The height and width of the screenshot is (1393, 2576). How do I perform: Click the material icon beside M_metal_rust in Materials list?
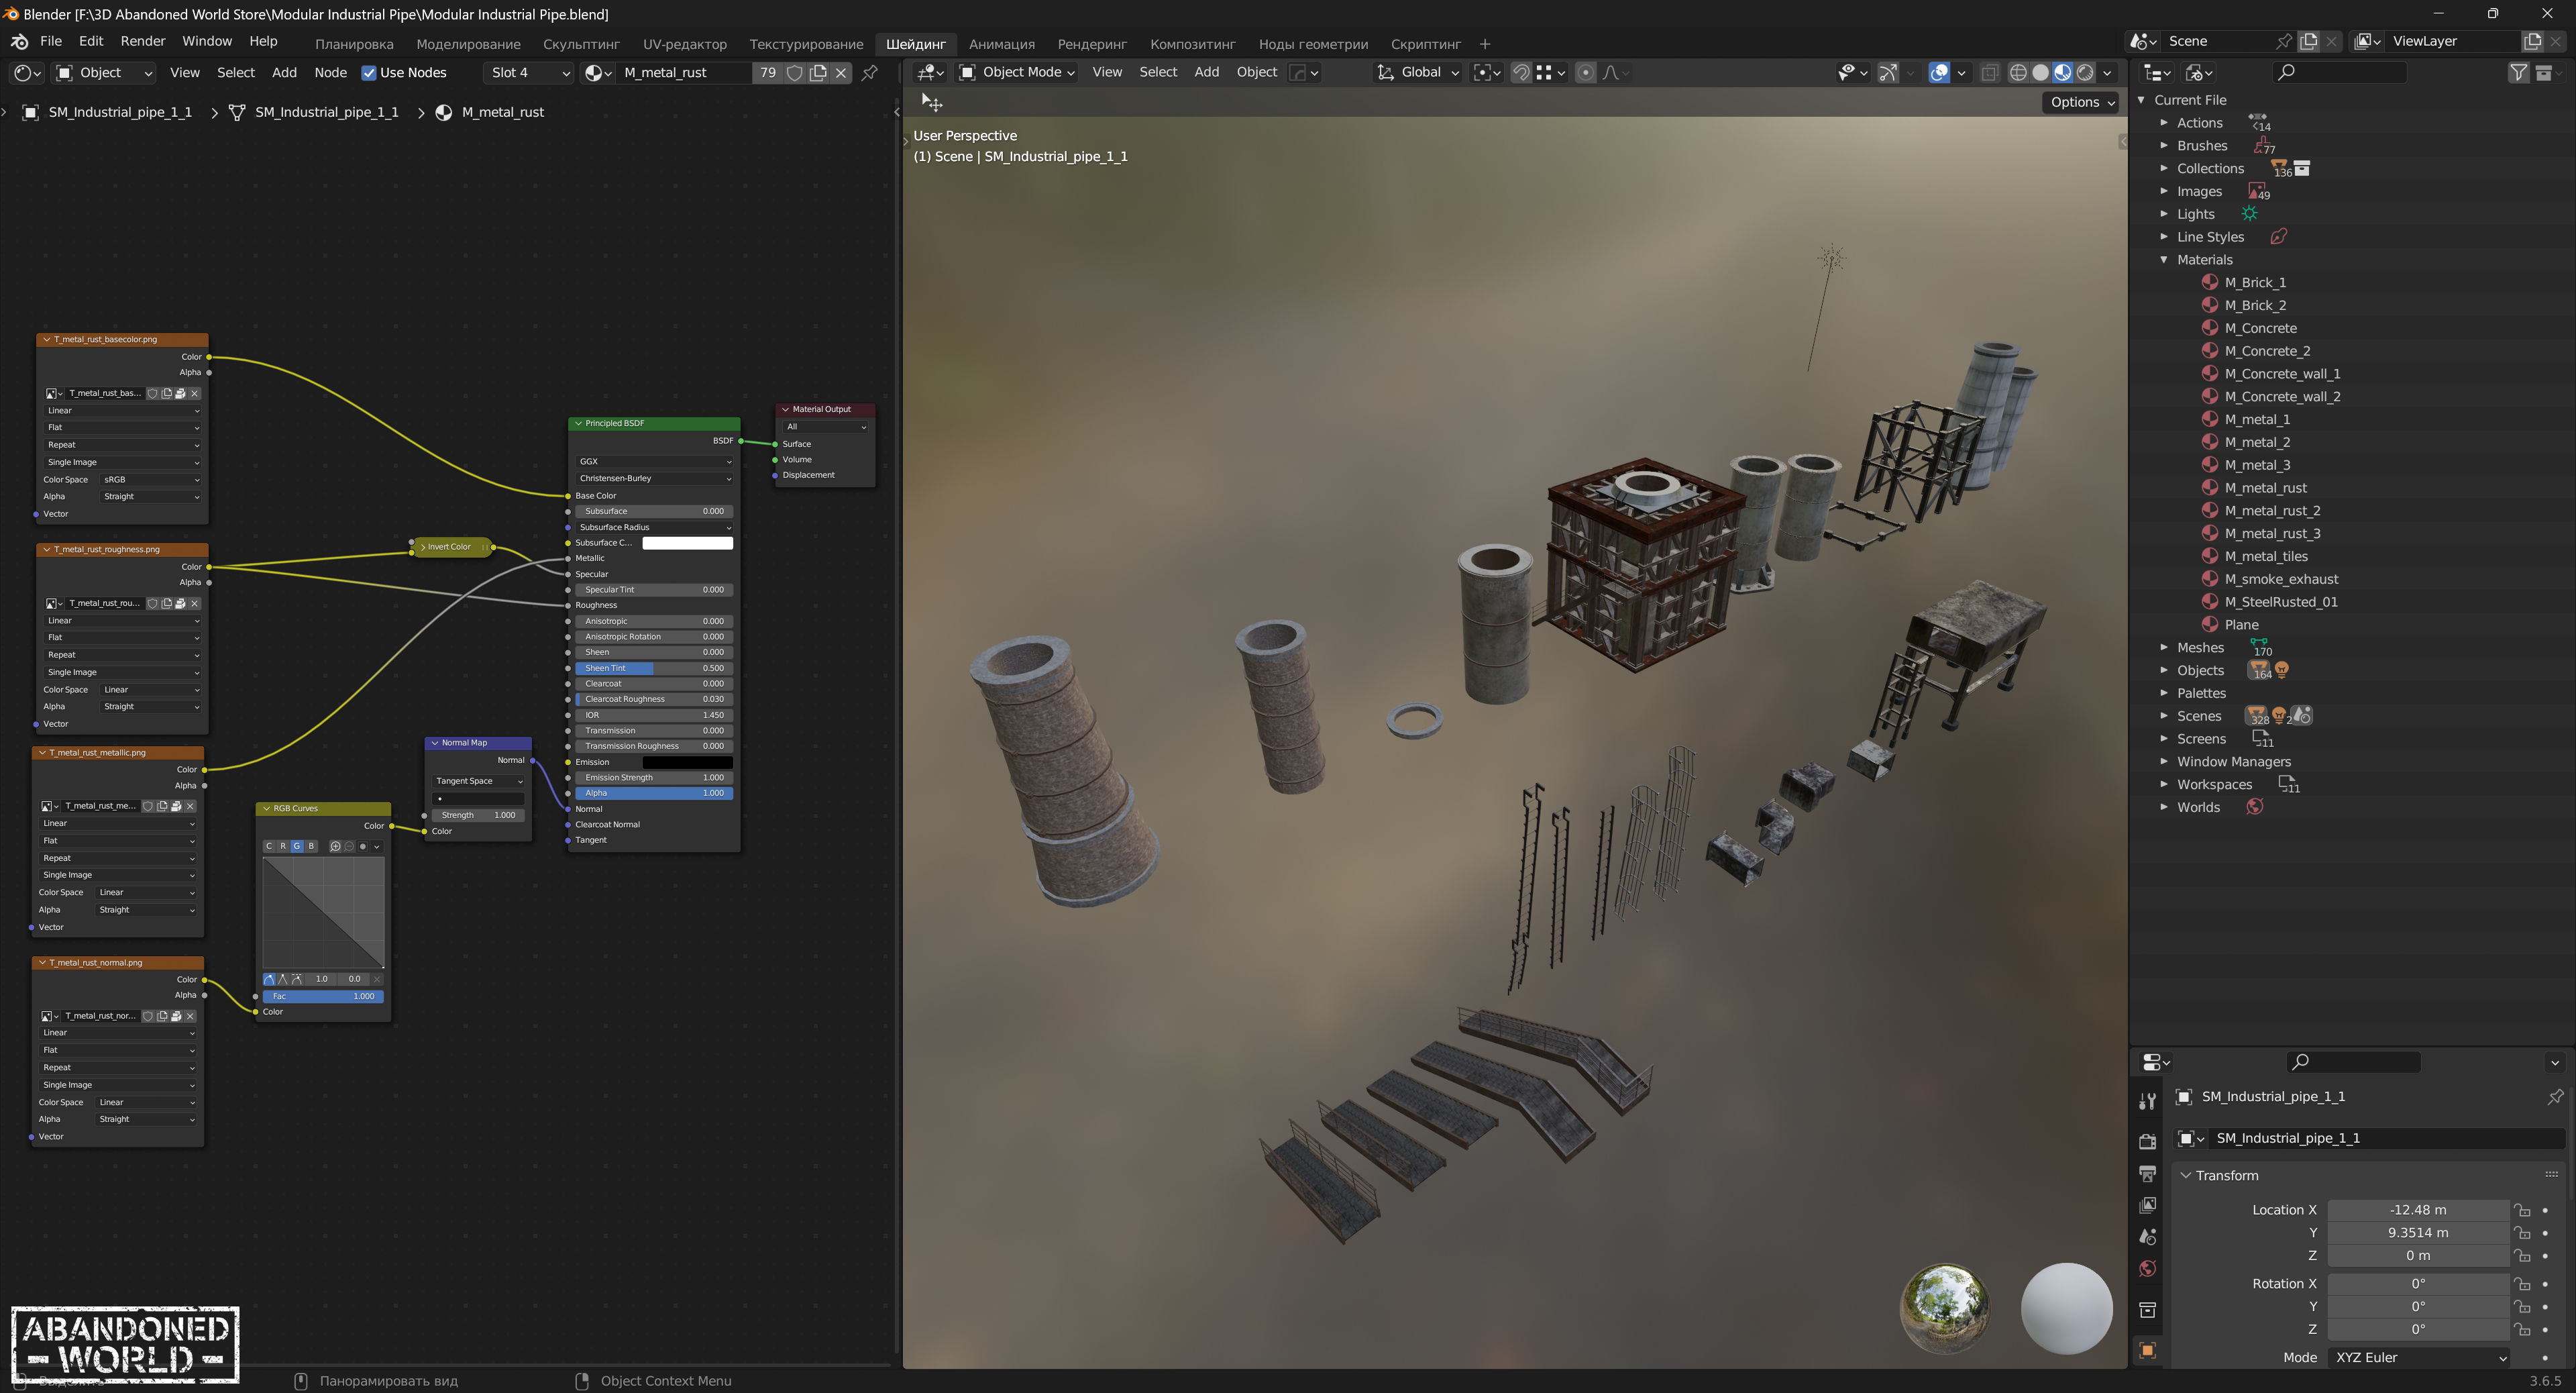tap(2210, 488)
